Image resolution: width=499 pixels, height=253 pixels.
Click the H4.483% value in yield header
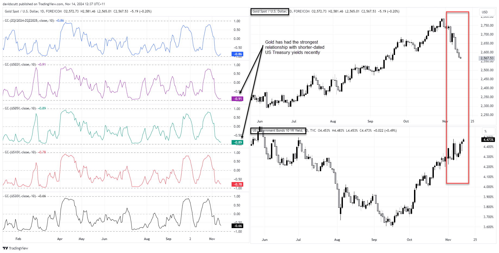(338, 131)
